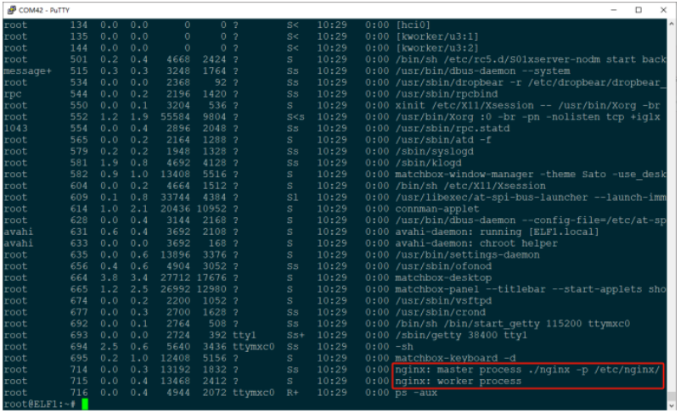Click the "rpc" user name
The width and height of the screenshot is (681, 413).
pos(13,93)
